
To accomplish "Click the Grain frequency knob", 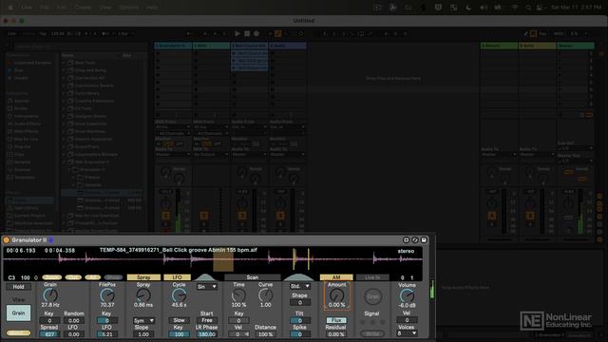I will pos(50,295).
